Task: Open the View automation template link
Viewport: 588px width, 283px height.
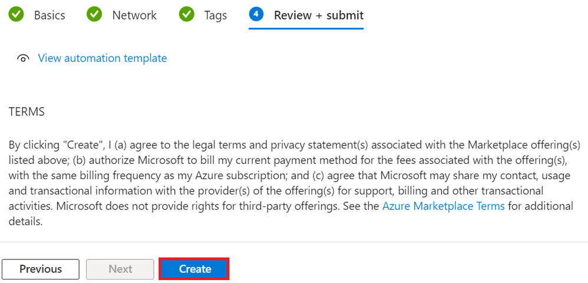Action: click(102, 58)
